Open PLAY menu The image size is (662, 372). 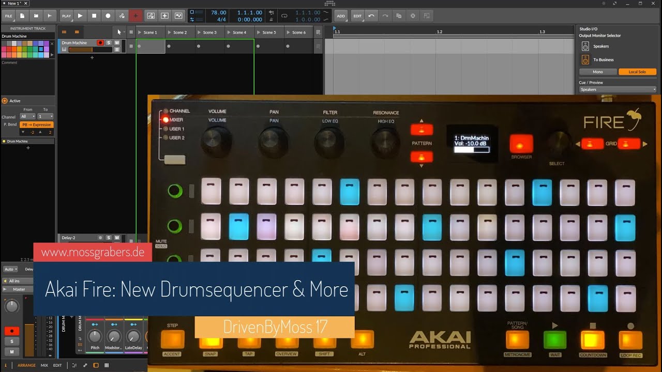pyautogui.click(x=67, y=16)
